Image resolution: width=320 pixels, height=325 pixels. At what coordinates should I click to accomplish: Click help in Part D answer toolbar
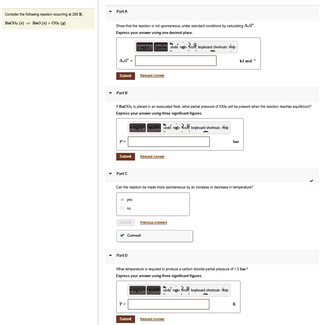tap(225, 290)
